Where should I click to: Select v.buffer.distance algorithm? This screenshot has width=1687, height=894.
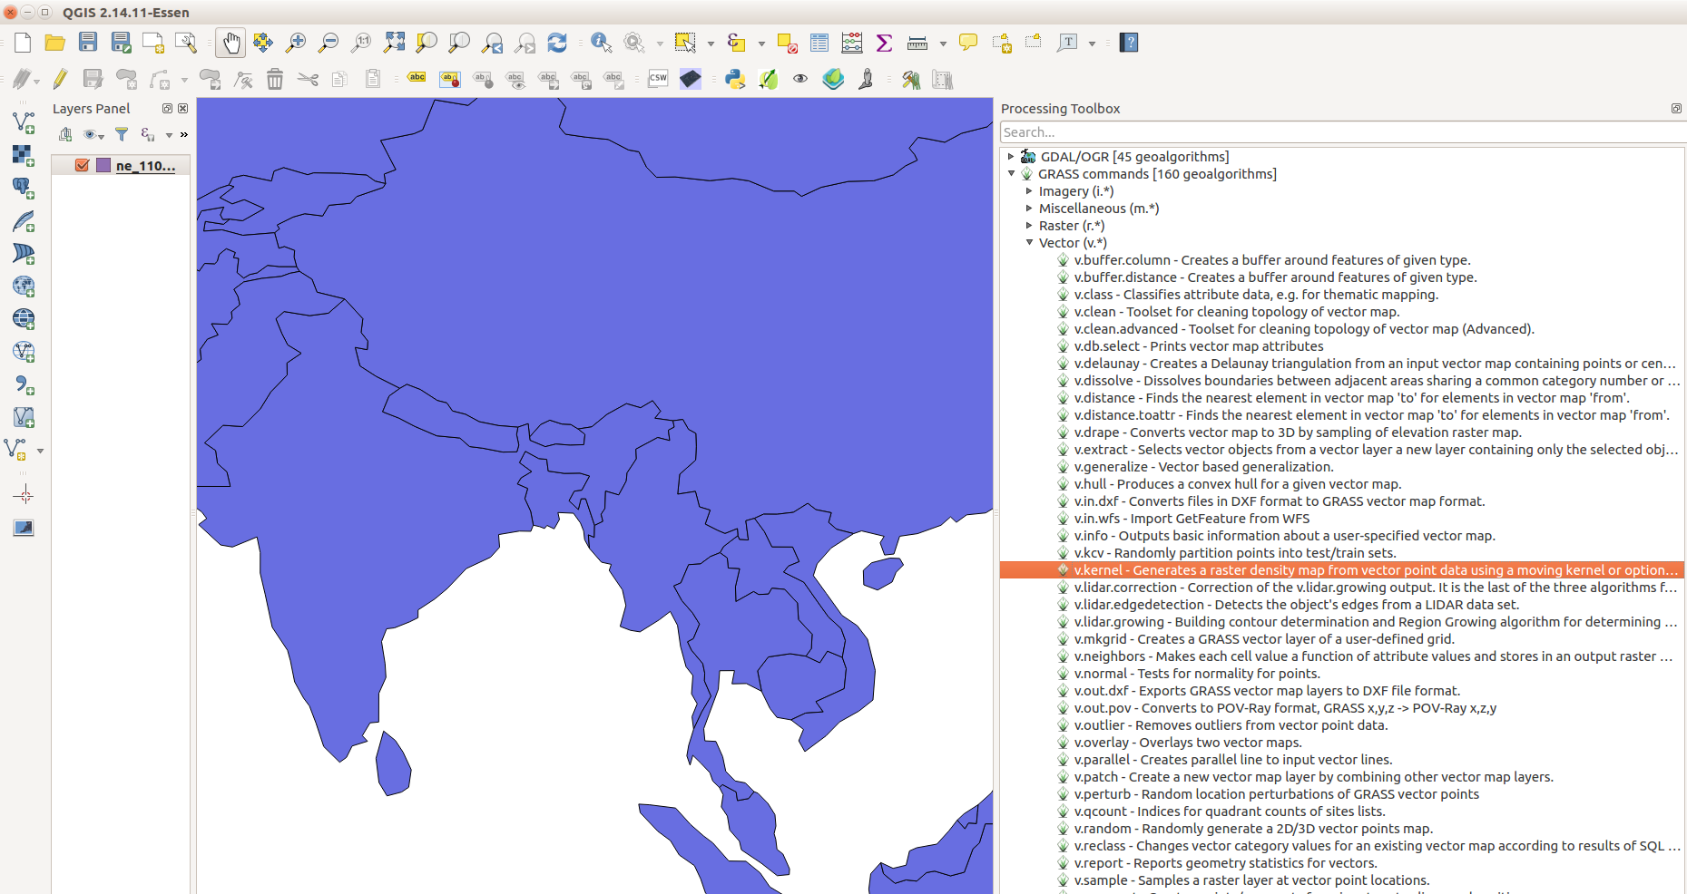pyautogui.click(x=1275, y=277)
